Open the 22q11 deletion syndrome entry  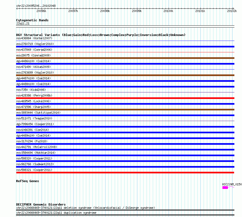[86, 208]
